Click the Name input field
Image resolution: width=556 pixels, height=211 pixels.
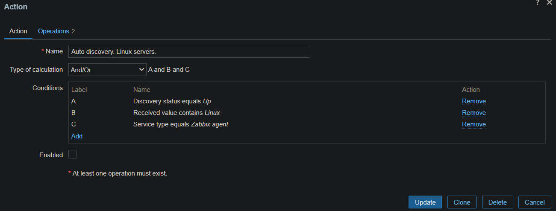[189, 51]
